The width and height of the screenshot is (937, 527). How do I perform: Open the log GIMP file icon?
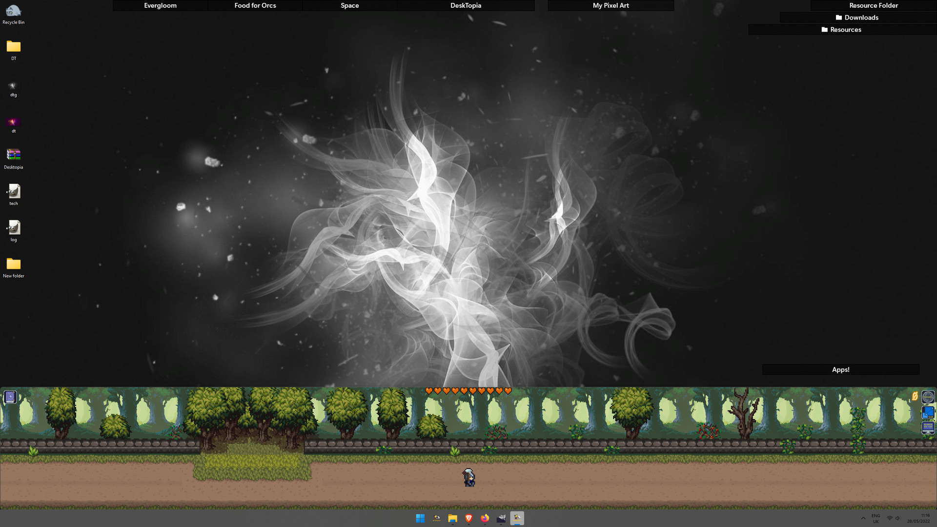coord(14,231)
